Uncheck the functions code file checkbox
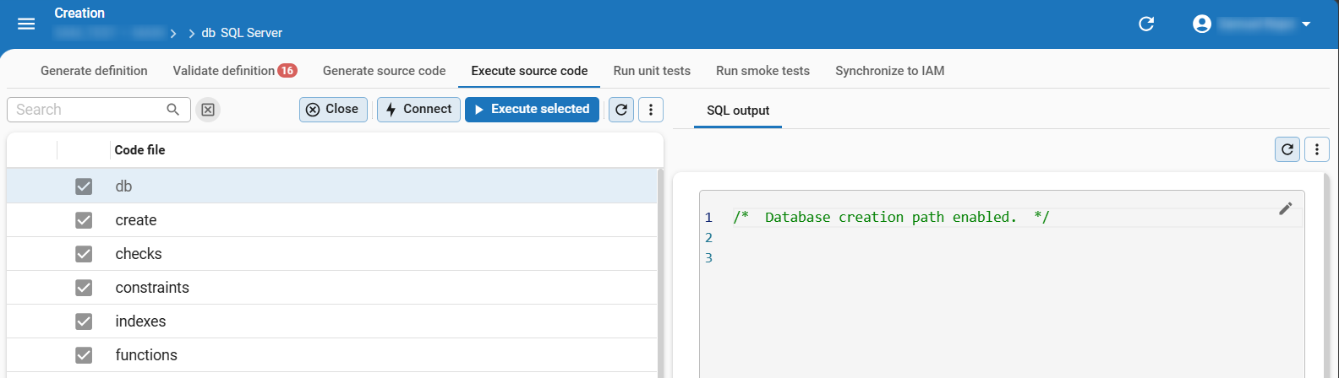This screenshot has height=378, width=1339. point(84,355)
